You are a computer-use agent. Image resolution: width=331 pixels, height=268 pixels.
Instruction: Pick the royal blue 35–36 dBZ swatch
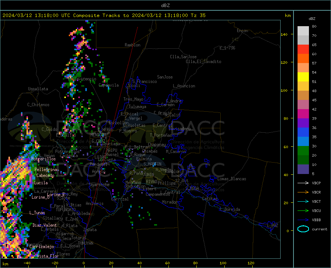pyautogui.click(x=303, y=132)
